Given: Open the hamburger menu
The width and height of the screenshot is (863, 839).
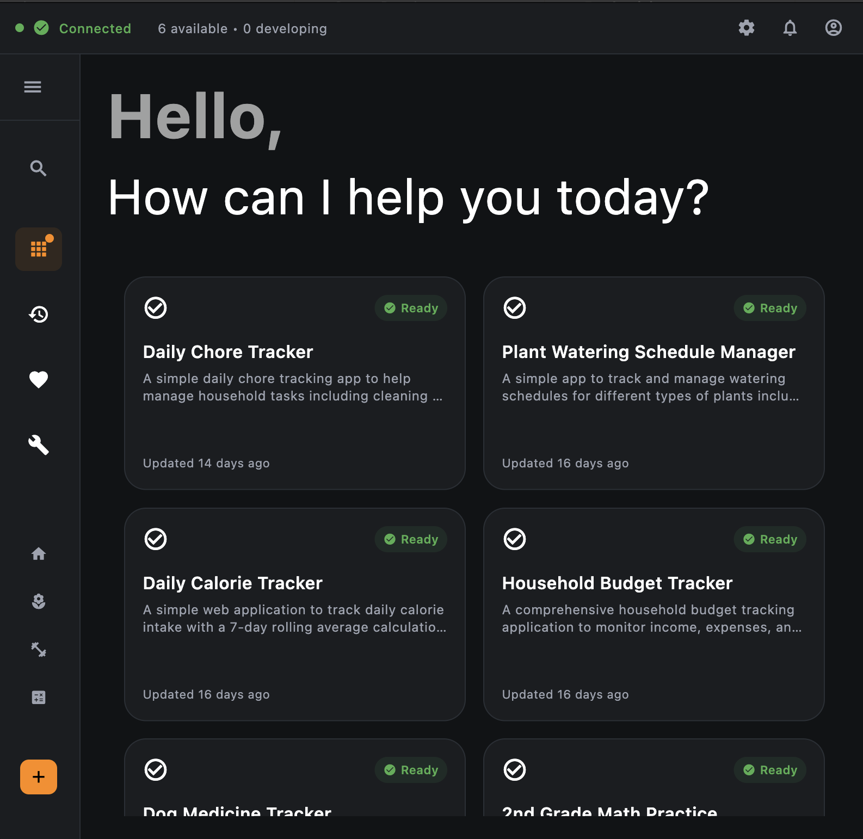Looking at the screenshot, I should click(x=33, y=87).
